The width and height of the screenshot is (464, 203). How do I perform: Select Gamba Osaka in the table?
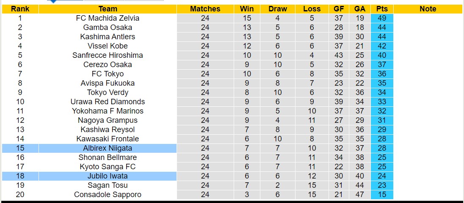[x=108, y=27]
